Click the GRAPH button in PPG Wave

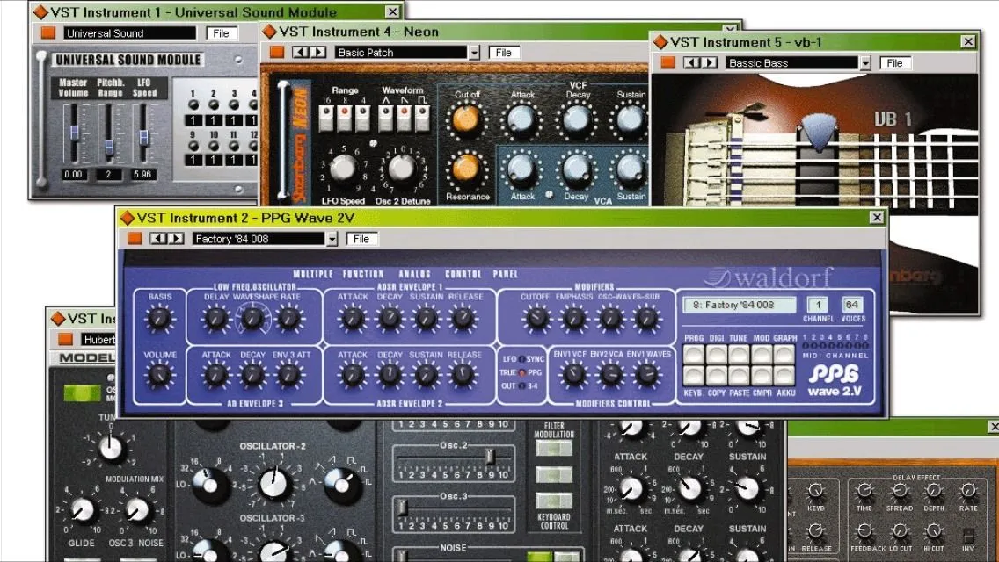(x=784, y=355)
